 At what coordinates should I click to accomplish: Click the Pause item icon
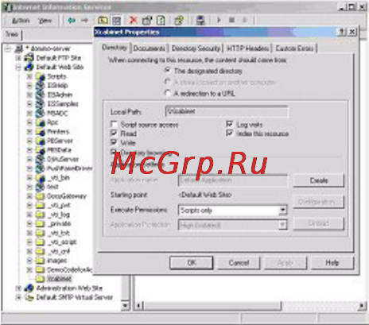click(x=244, y=20)
